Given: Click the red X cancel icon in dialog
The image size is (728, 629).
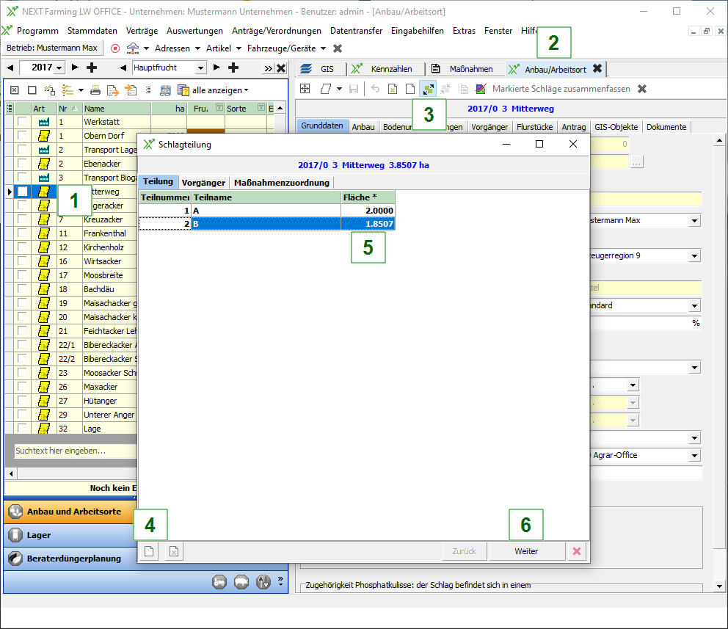Looking at the screenshot, I should coord(577,551).
